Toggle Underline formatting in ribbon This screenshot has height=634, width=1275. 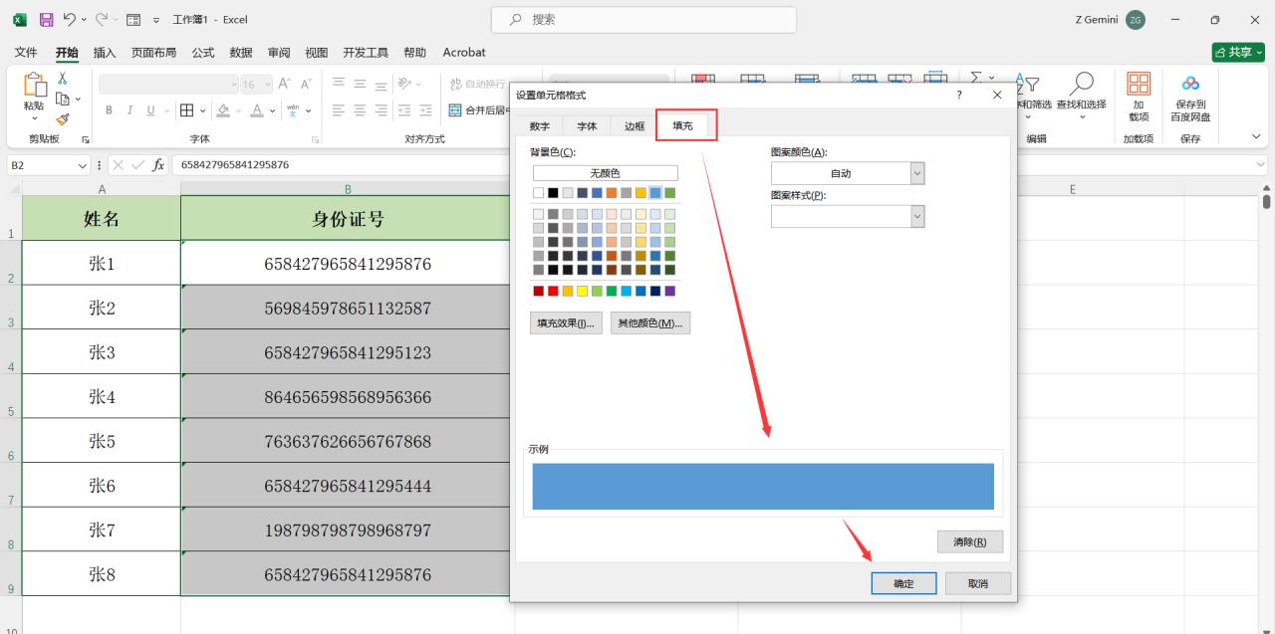(x=152, y=110)
